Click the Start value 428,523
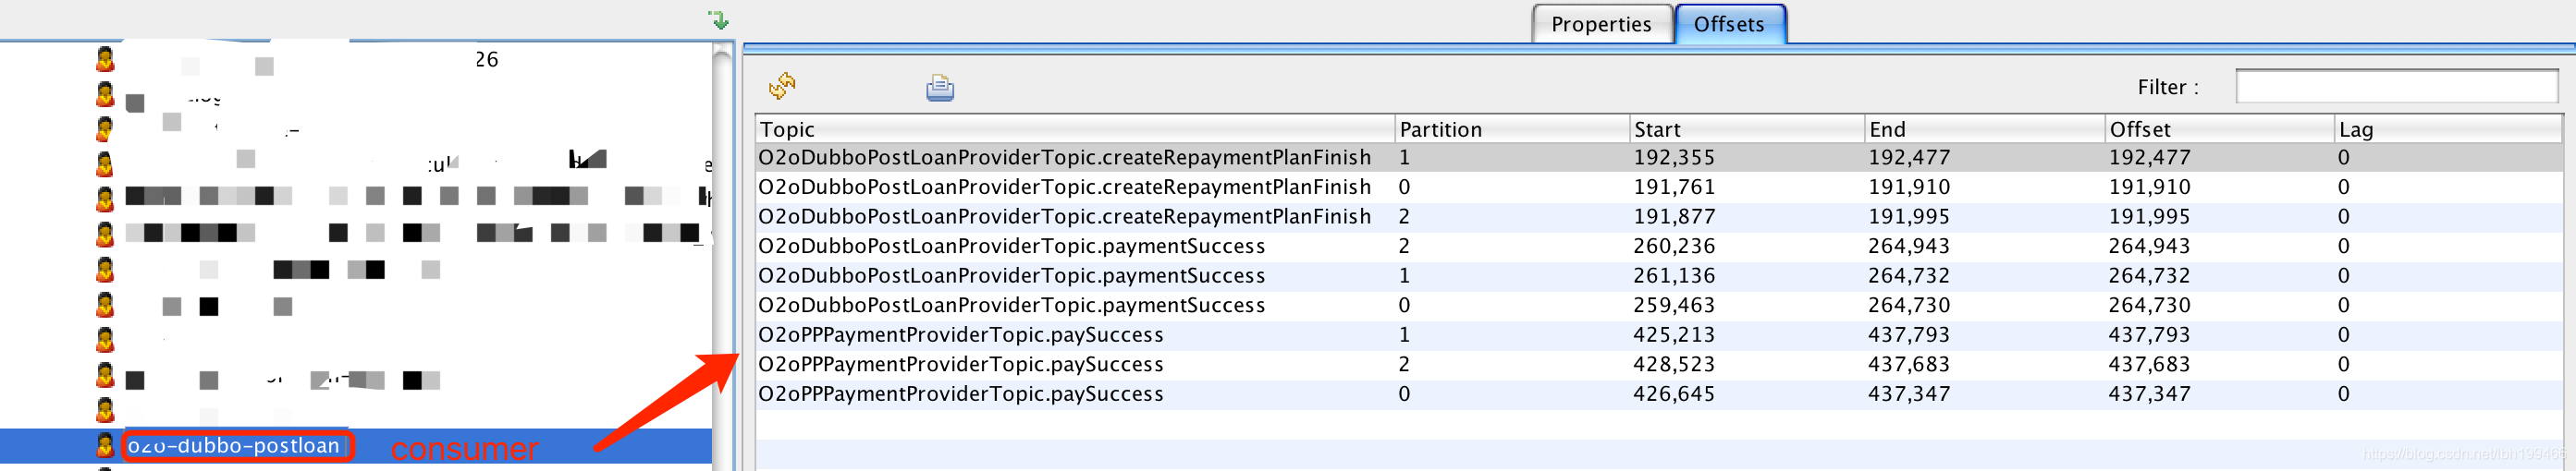This screenshot has width=2576, height=471. coord(1674,364)
